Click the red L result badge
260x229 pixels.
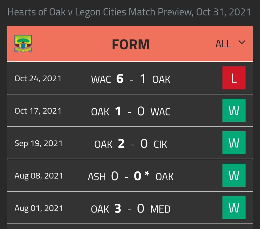pos(234,78)
